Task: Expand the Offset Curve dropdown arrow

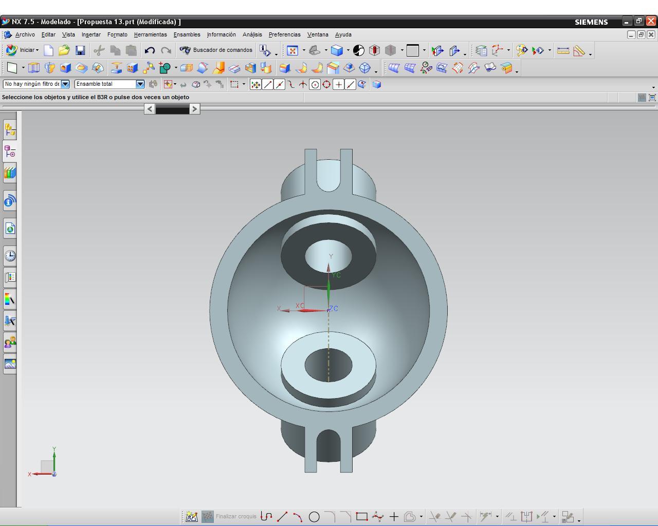Action: click(x=421, y=517)
